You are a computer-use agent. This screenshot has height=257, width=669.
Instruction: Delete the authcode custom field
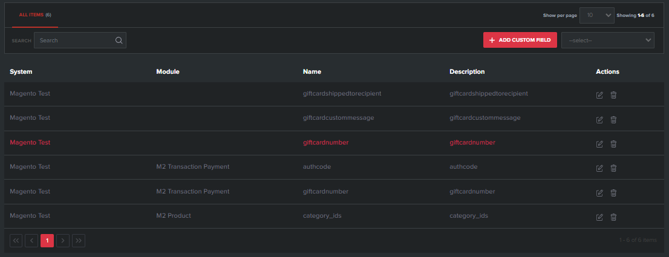[x=613, y=168]
